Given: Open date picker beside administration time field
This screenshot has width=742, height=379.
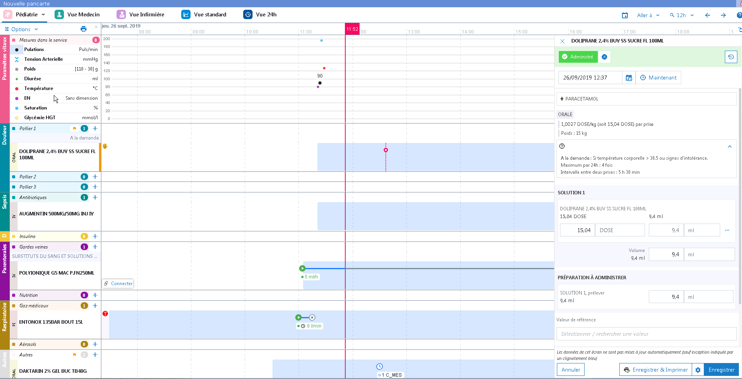Looking at the screenshot, I should click(629, 78).
